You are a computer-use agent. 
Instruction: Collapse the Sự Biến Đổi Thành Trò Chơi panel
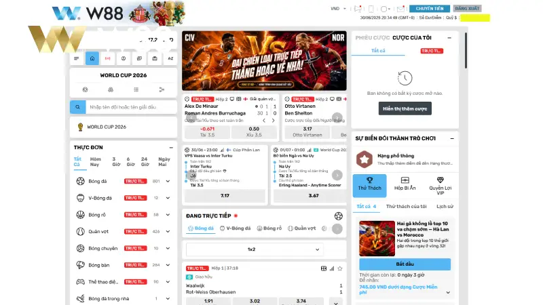click(452, 138)
